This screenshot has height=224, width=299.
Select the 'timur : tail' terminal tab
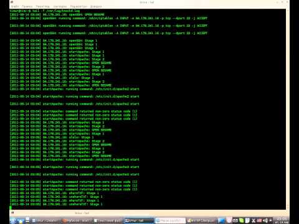(82, 213)
